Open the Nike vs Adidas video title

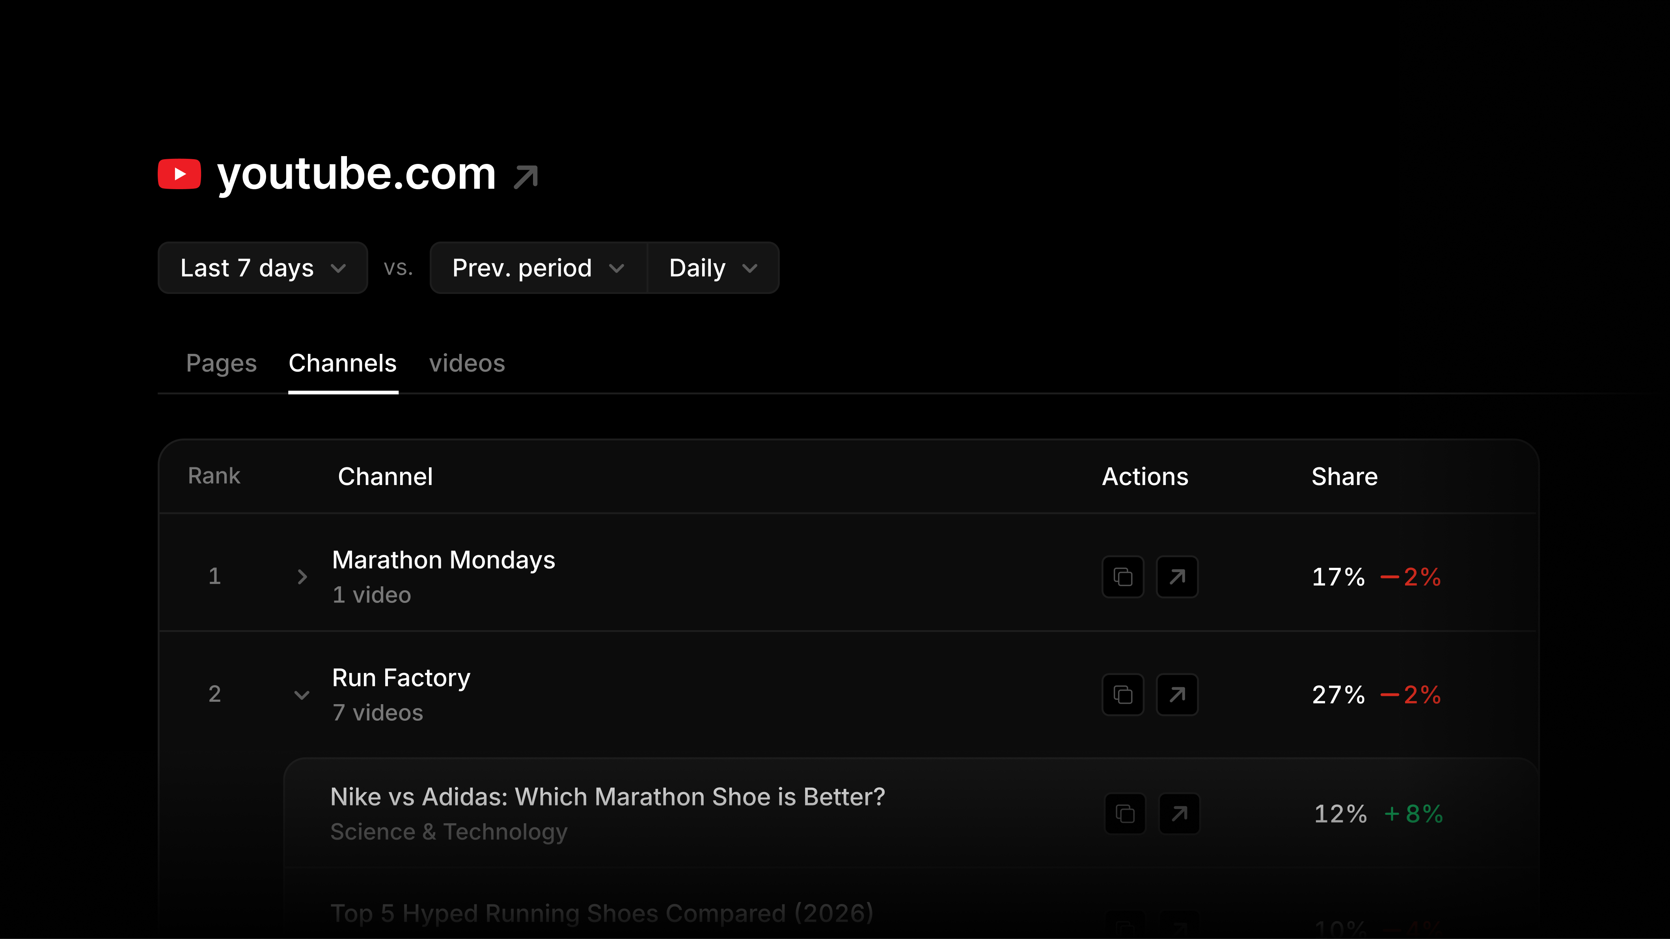(x=608, y=797)
